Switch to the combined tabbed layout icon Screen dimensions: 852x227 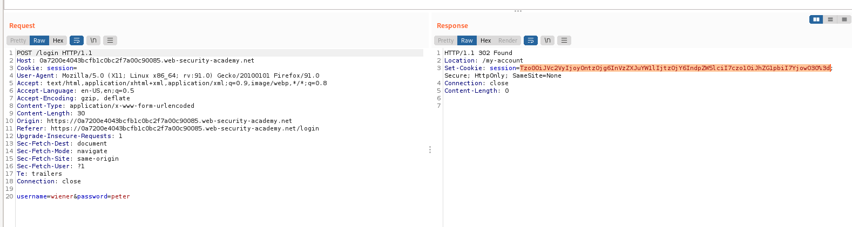(x=844, y=19)
